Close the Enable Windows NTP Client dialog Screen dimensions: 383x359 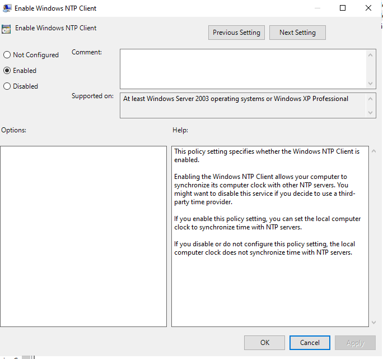[x=368, y=8]
